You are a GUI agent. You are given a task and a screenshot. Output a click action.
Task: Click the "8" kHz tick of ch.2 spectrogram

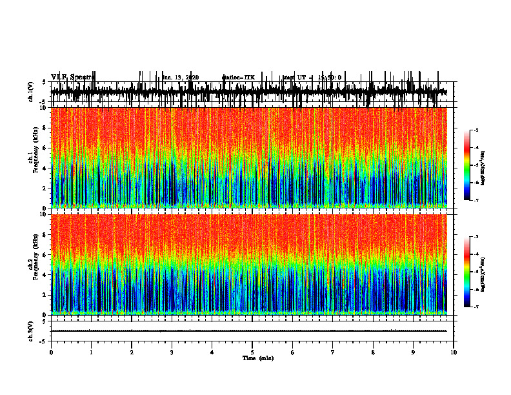pos(45,235)
